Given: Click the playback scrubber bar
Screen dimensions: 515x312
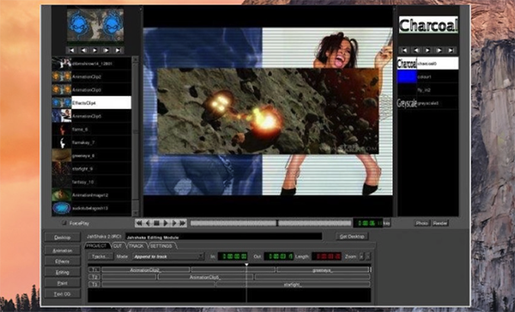Looking at the screenshot, I should (x=270, y=223).
